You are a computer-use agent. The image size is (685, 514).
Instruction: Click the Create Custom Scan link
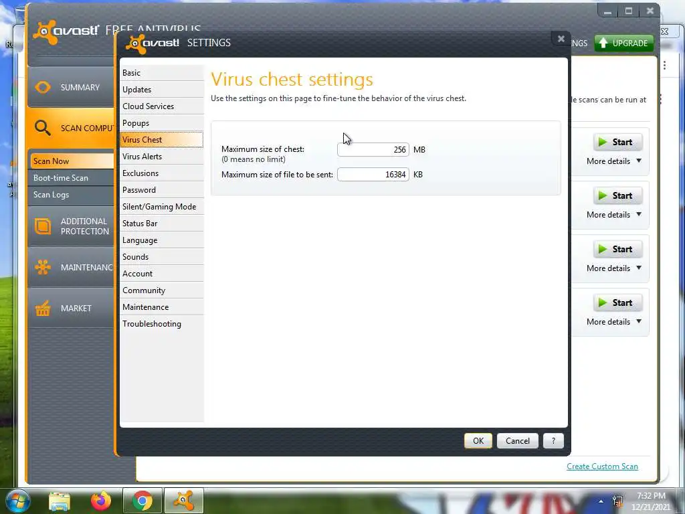(603, 466)
